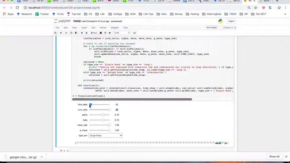Open the cell type Code dropdown
The width and height of the screenshot is (290, 163).
121,33
